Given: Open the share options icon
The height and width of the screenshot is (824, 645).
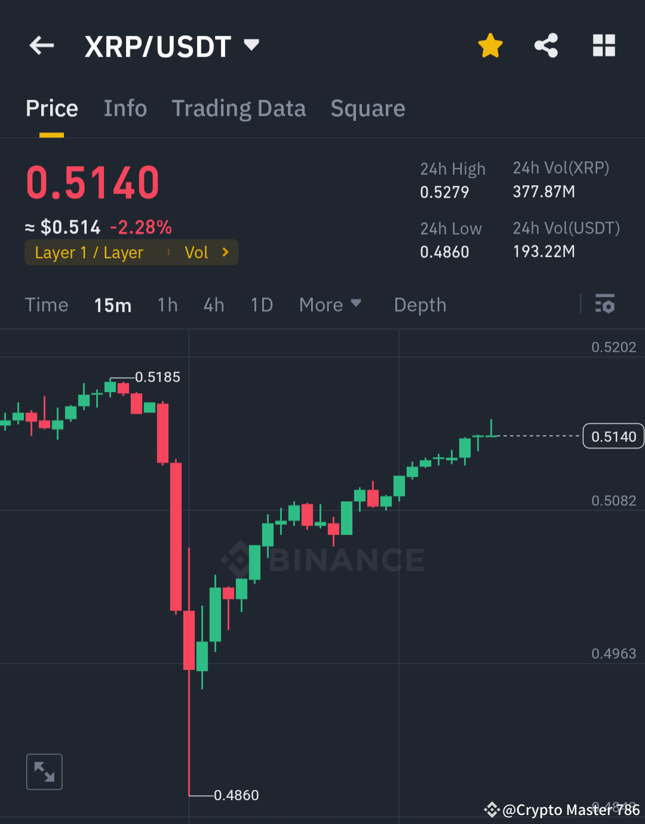Looking at the screenshot, I should pos(545,45).
